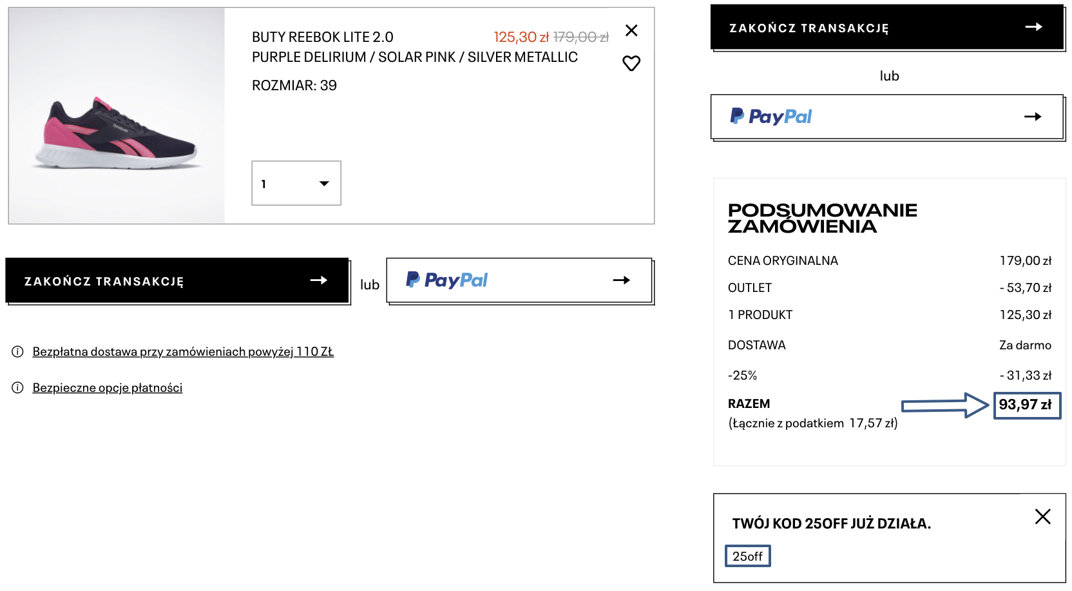Open the quantity dropdown
1072x591 pixels.
(x=296, y=184)
